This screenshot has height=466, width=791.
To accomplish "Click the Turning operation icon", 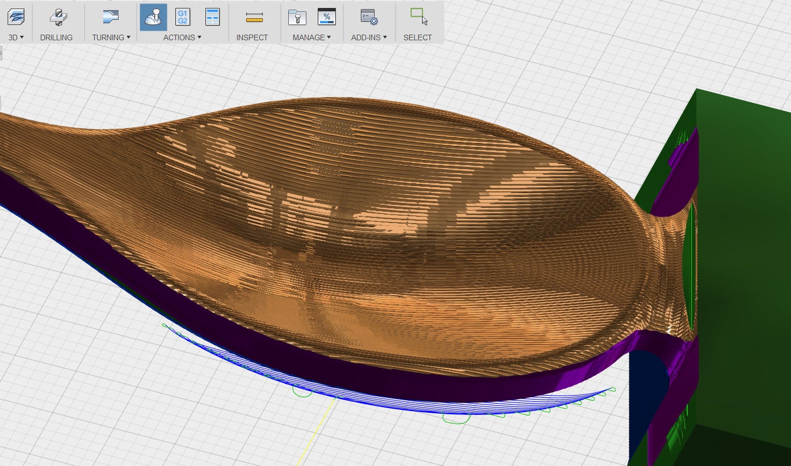I will pyautogui.click(x=111, y=17).
